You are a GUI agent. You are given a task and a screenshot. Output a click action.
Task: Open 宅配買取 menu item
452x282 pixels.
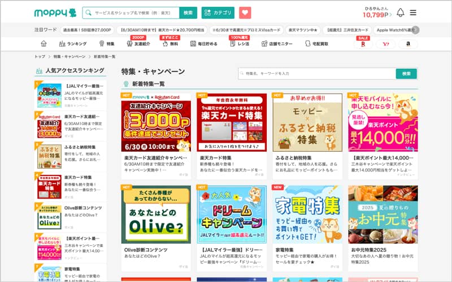coord(316,44)
